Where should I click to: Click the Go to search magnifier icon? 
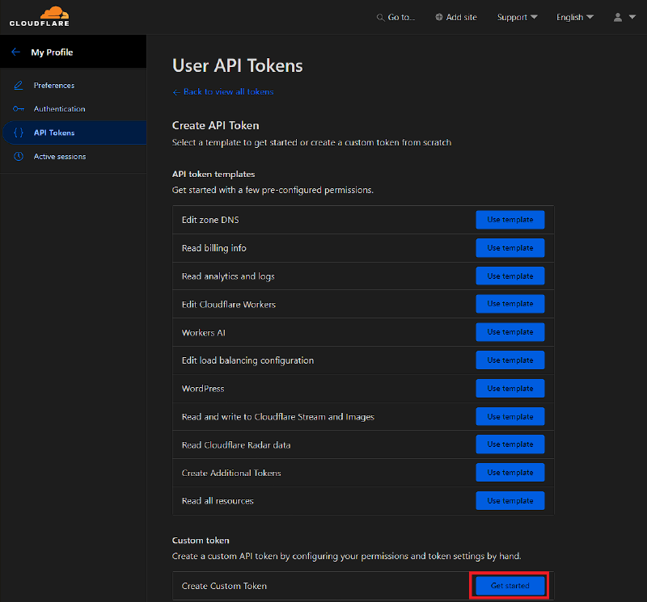(381, 17)
